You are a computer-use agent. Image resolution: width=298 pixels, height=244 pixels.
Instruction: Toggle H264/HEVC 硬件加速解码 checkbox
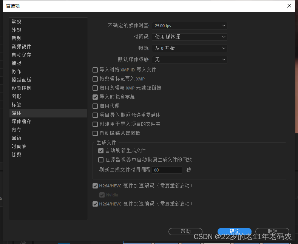pyautogui.click(x=95, y=186)
